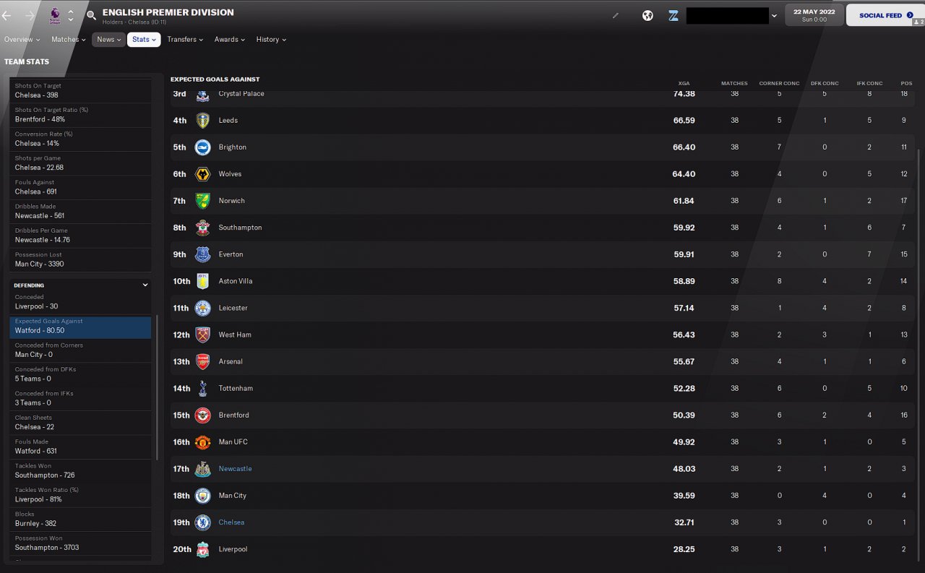925x573 pixels.
Task: Click the West Ham club badge
Action: tap(202, 335)
